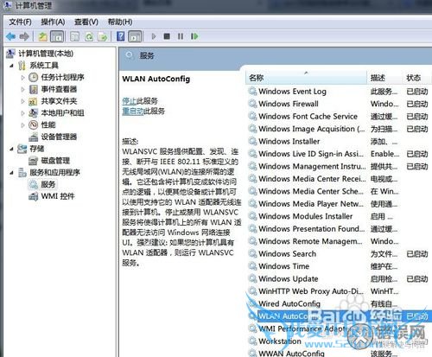
Task: Select the Workstation service row
Action: [339, 341]
